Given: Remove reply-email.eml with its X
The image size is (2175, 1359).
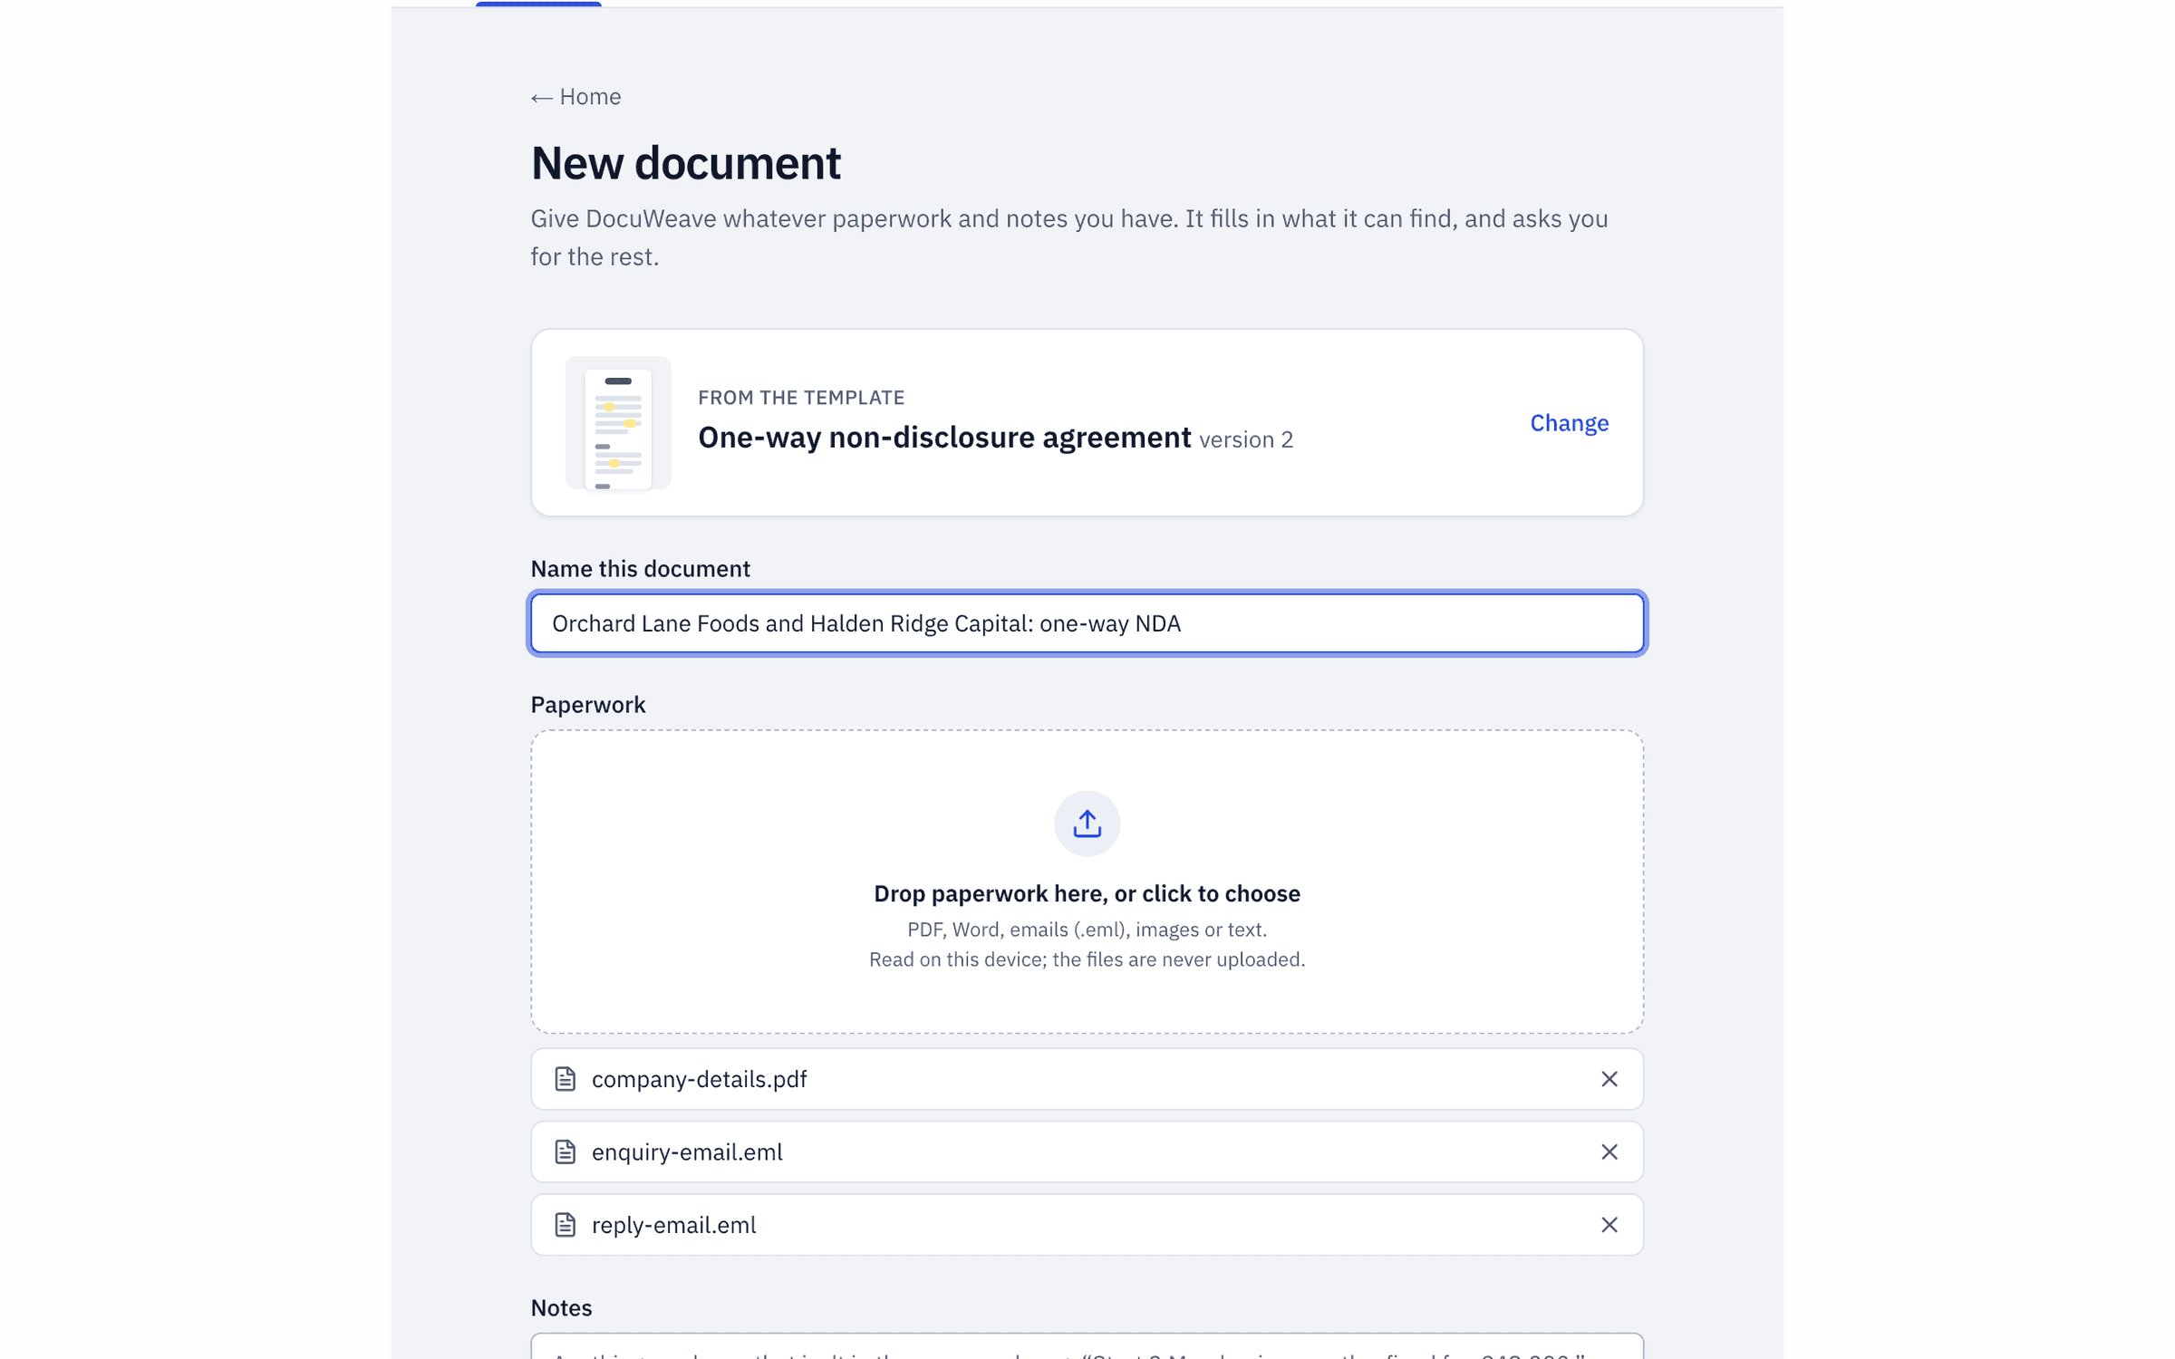Looking at the screenshot, I should pyautogui.click(x=1609, y=1225).
